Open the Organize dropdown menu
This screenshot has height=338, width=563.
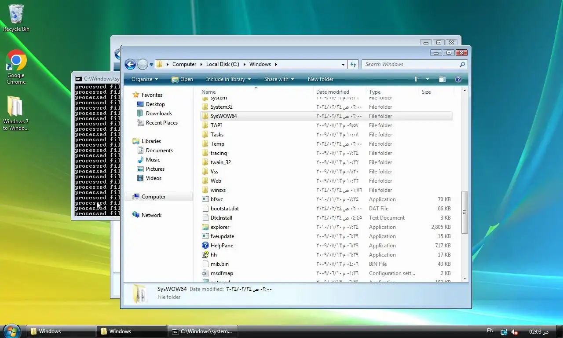tap(145, 79)
